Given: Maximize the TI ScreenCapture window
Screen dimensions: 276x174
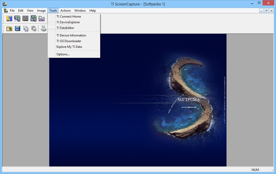Looking at the screenshot, I should pos(259,3).
